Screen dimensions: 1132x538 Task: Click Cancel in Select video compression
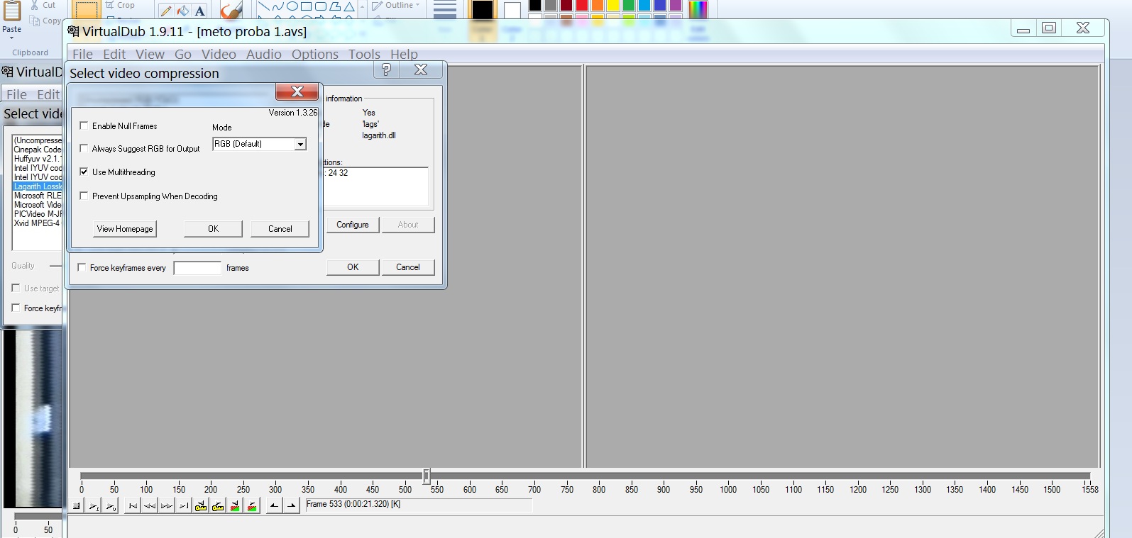pos(408,267)
